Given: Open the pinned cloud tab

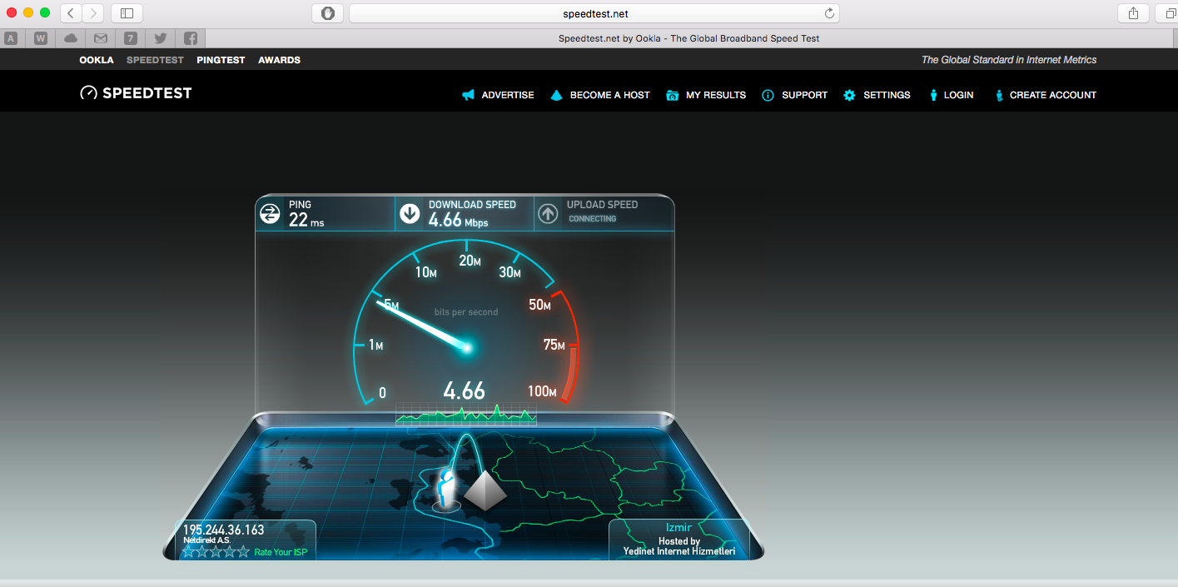Looking at the screenshot, I should tap(71, 38).
